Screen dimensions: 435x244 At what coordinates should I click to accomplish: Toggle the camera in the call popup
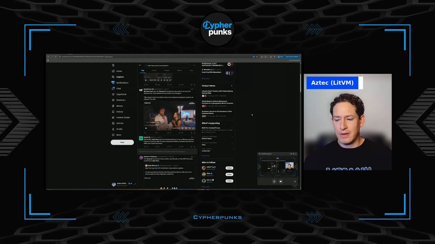[x=281, y=181]
